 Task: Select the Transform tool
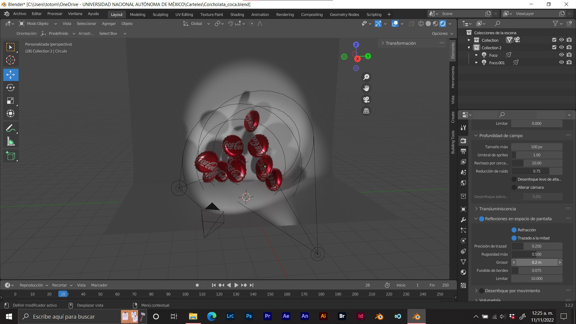tap(11, 113)
